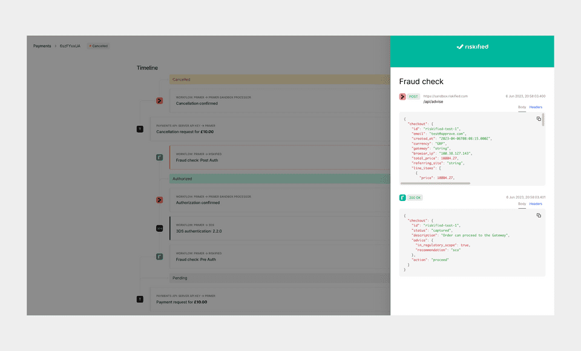Click the "total_price": 10804.27 line
Image resolution: width=581 pixels, height=351 pixels.
435,159
